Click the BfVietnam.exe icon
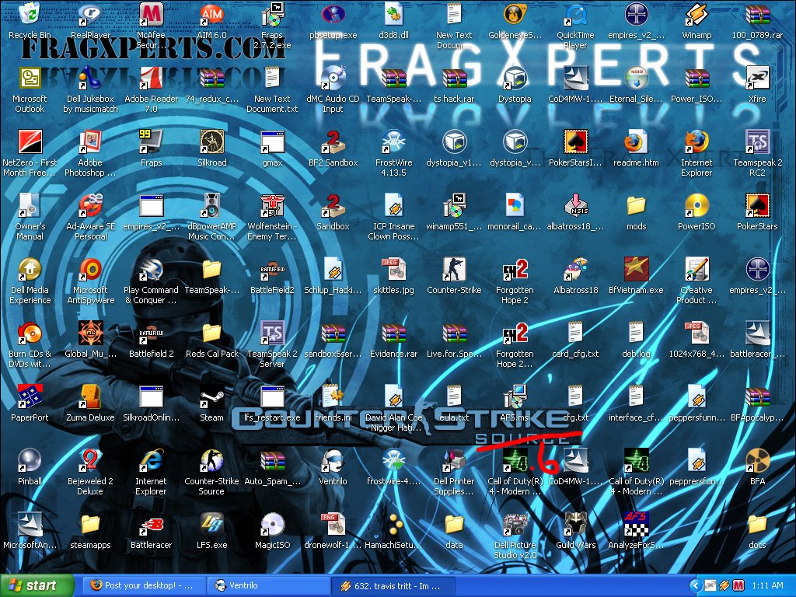Image resolution: width=796 pixels, height=597 pixels. click(636, 269)
